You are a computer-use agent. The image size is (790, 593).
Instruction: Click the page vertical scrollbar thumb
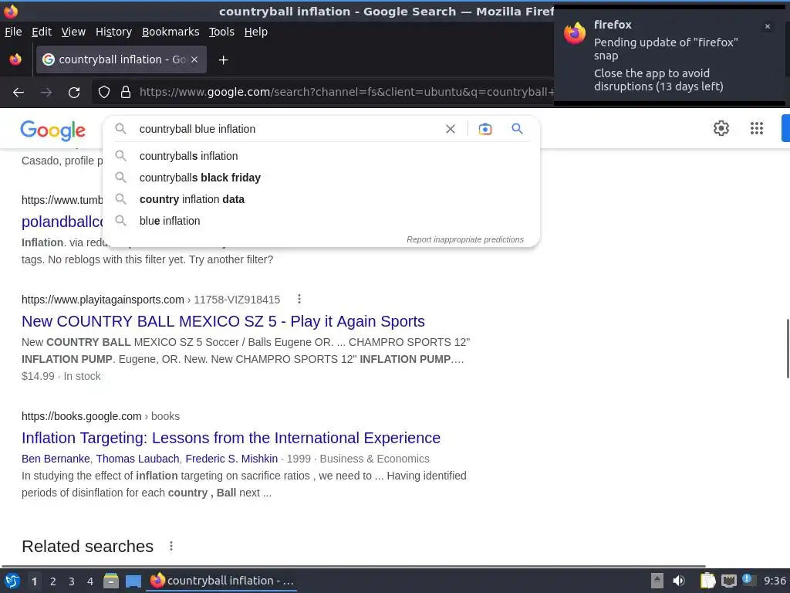(x=788, y=348)
